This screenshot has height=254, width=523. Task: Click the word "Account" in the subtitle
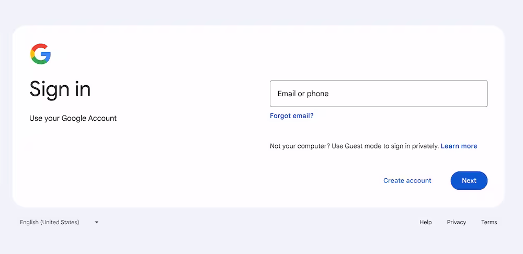(102, 118)
